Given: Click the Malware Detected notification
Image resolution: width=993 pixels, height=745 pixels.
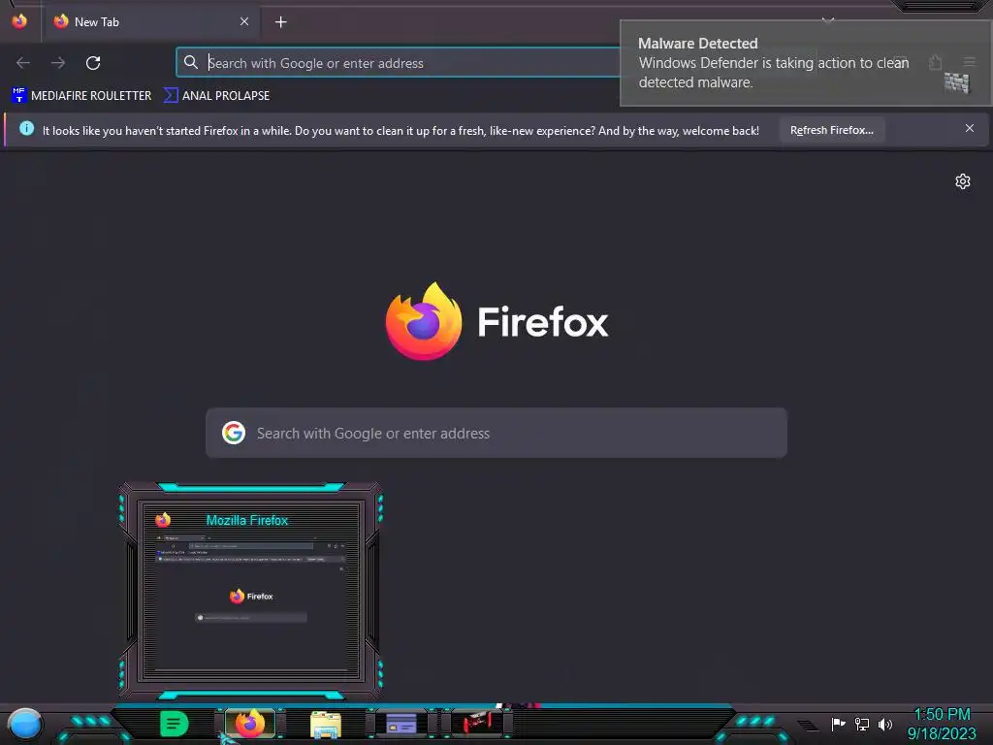Looking at the screenshot, I should click(804, 63).
